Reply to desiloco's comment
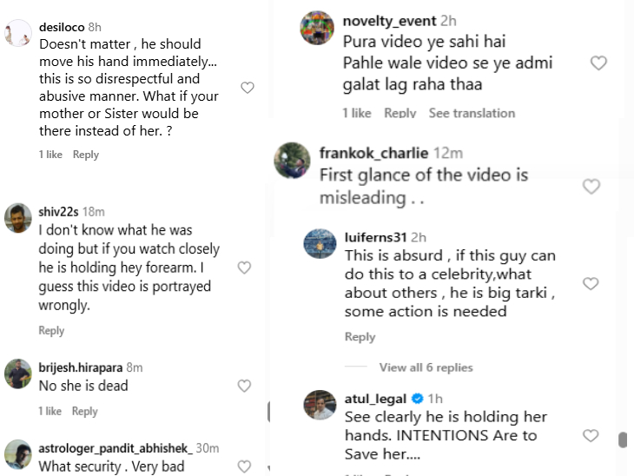 tap(86, 155)
